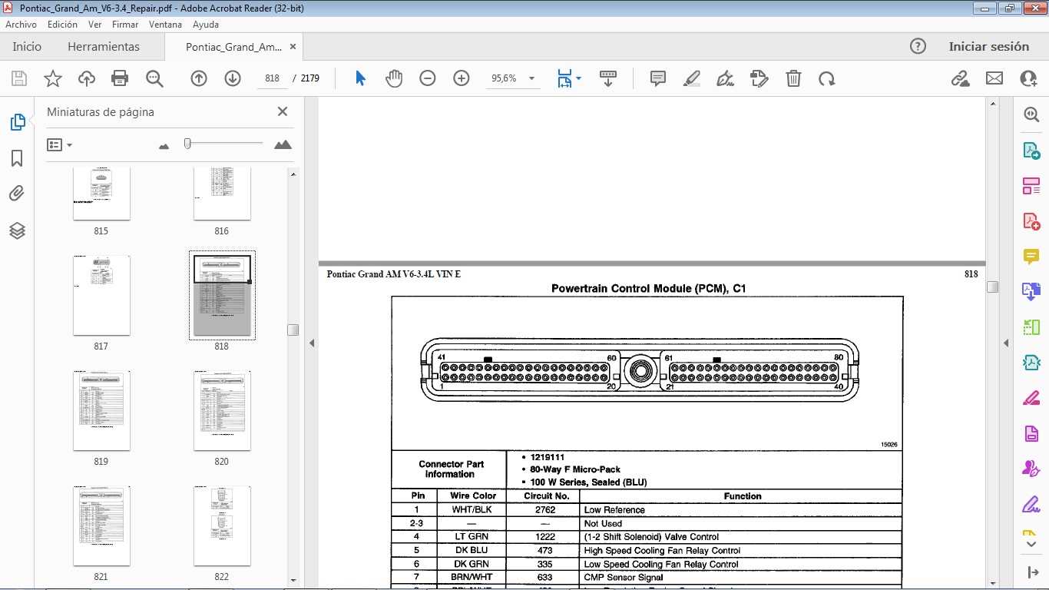Open the export PDF tool in right pane
The image size is (1049, 590).
(x=1031, y=150)
